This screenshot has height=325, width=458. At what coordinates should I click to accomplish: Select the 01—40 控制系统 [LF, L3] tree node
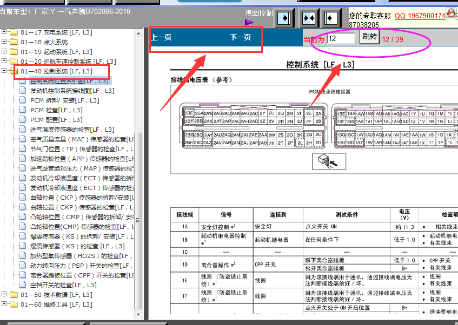tap(56, 71)
